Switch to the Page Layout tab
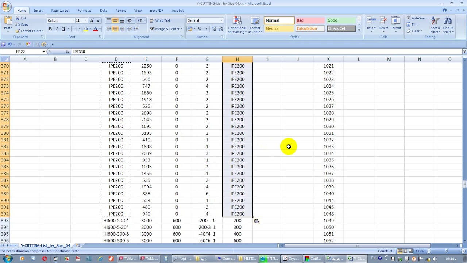 coord(60,11)
